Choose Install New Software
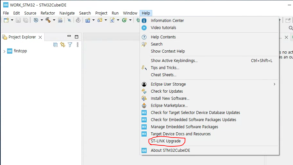The image size is (293, 165). point(209,98)
